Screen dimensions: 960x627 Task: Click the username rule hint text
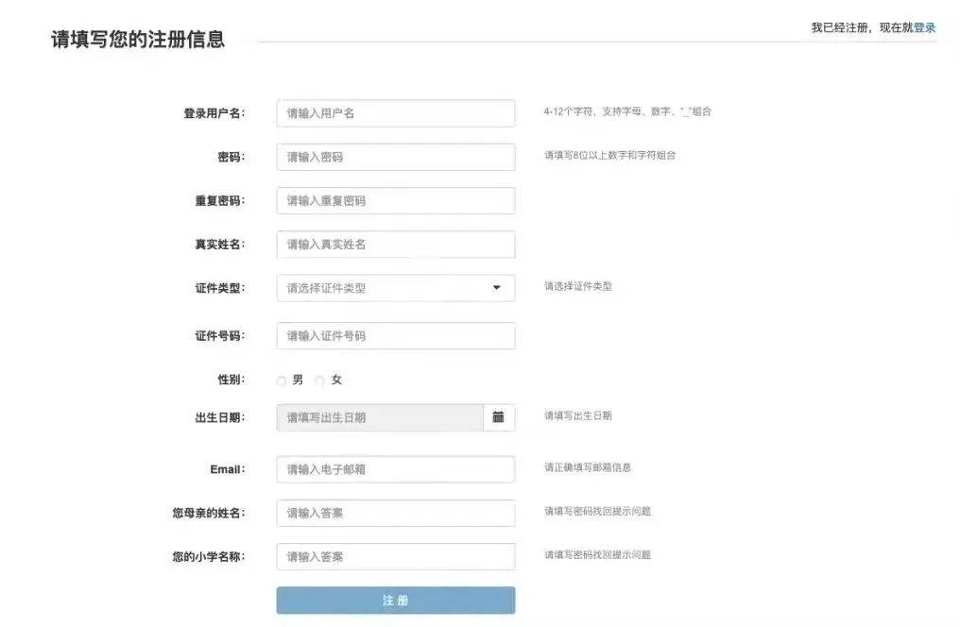(x=630, y=111)
